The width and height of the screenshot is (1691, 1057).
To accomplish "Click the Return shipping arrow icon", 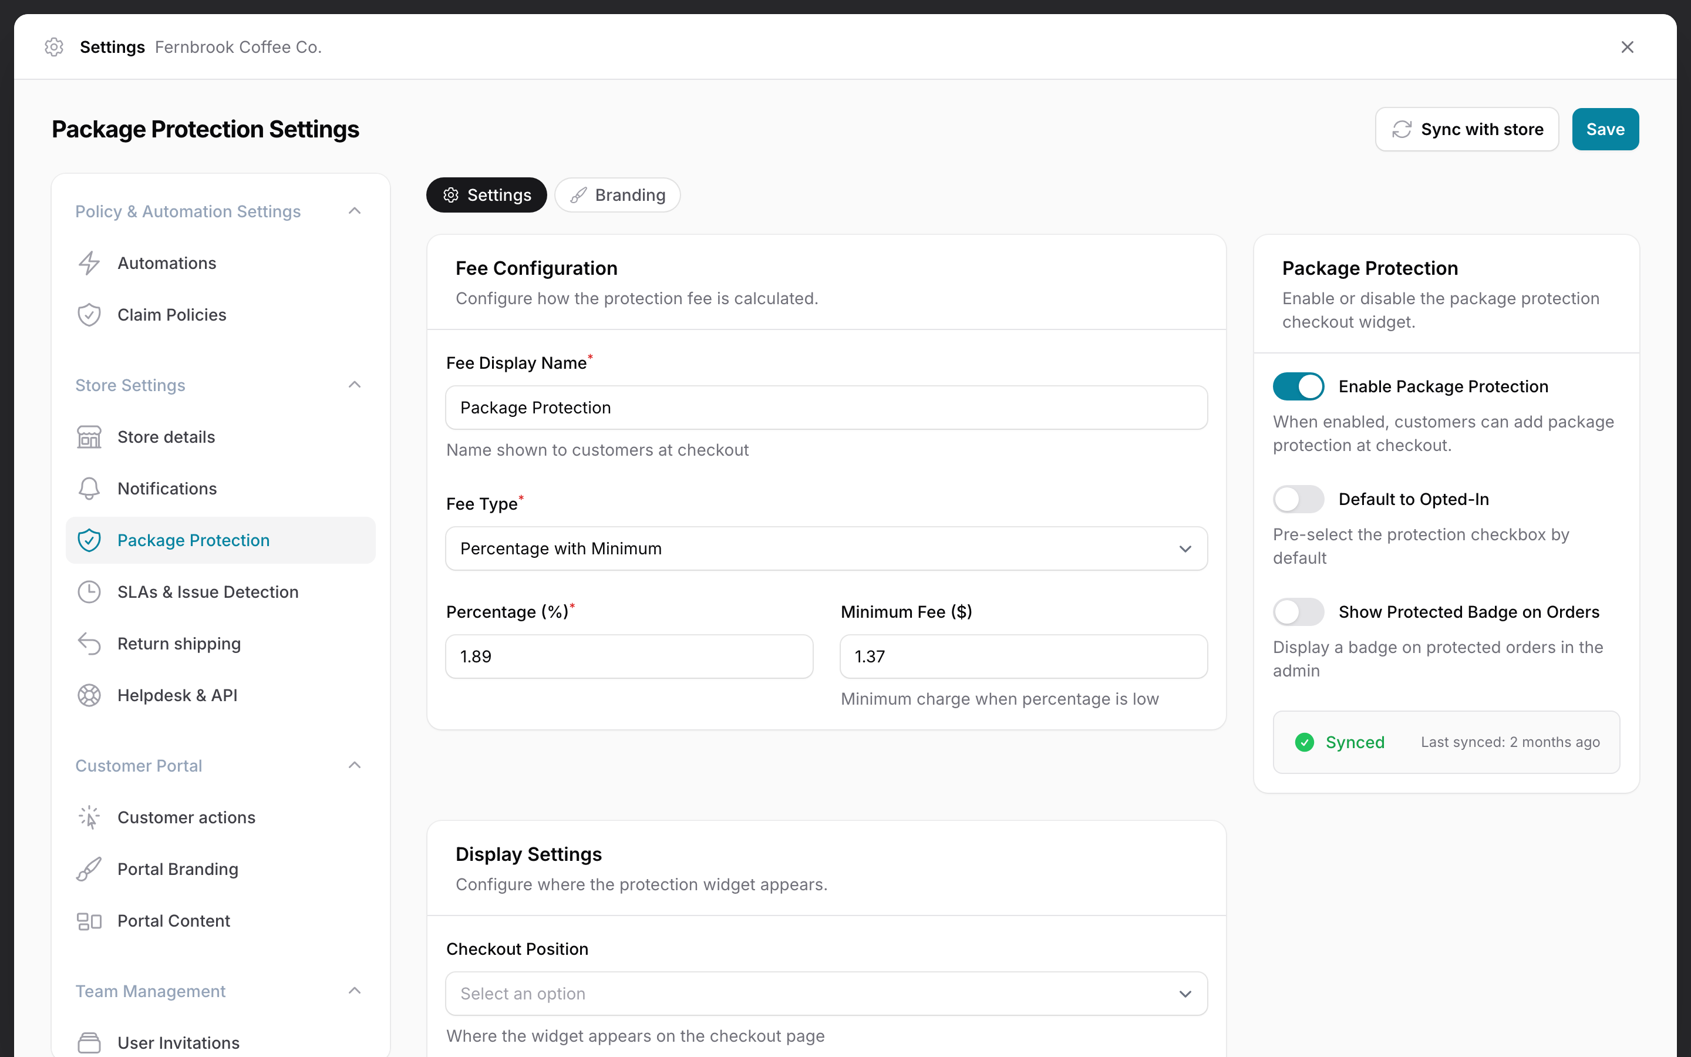I will click(x=89, y=644).
